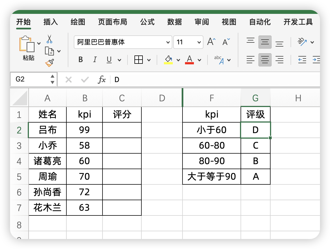Screen dimensions: 330x249
Task: Switch to the 开始 tab
Action: click(24, 22)
